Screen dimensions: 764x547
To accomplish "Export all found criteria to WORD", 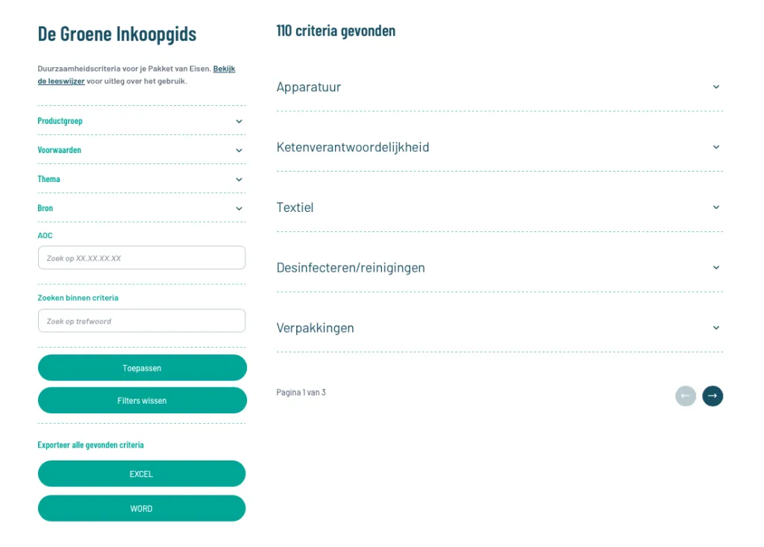I will [142, 508].
